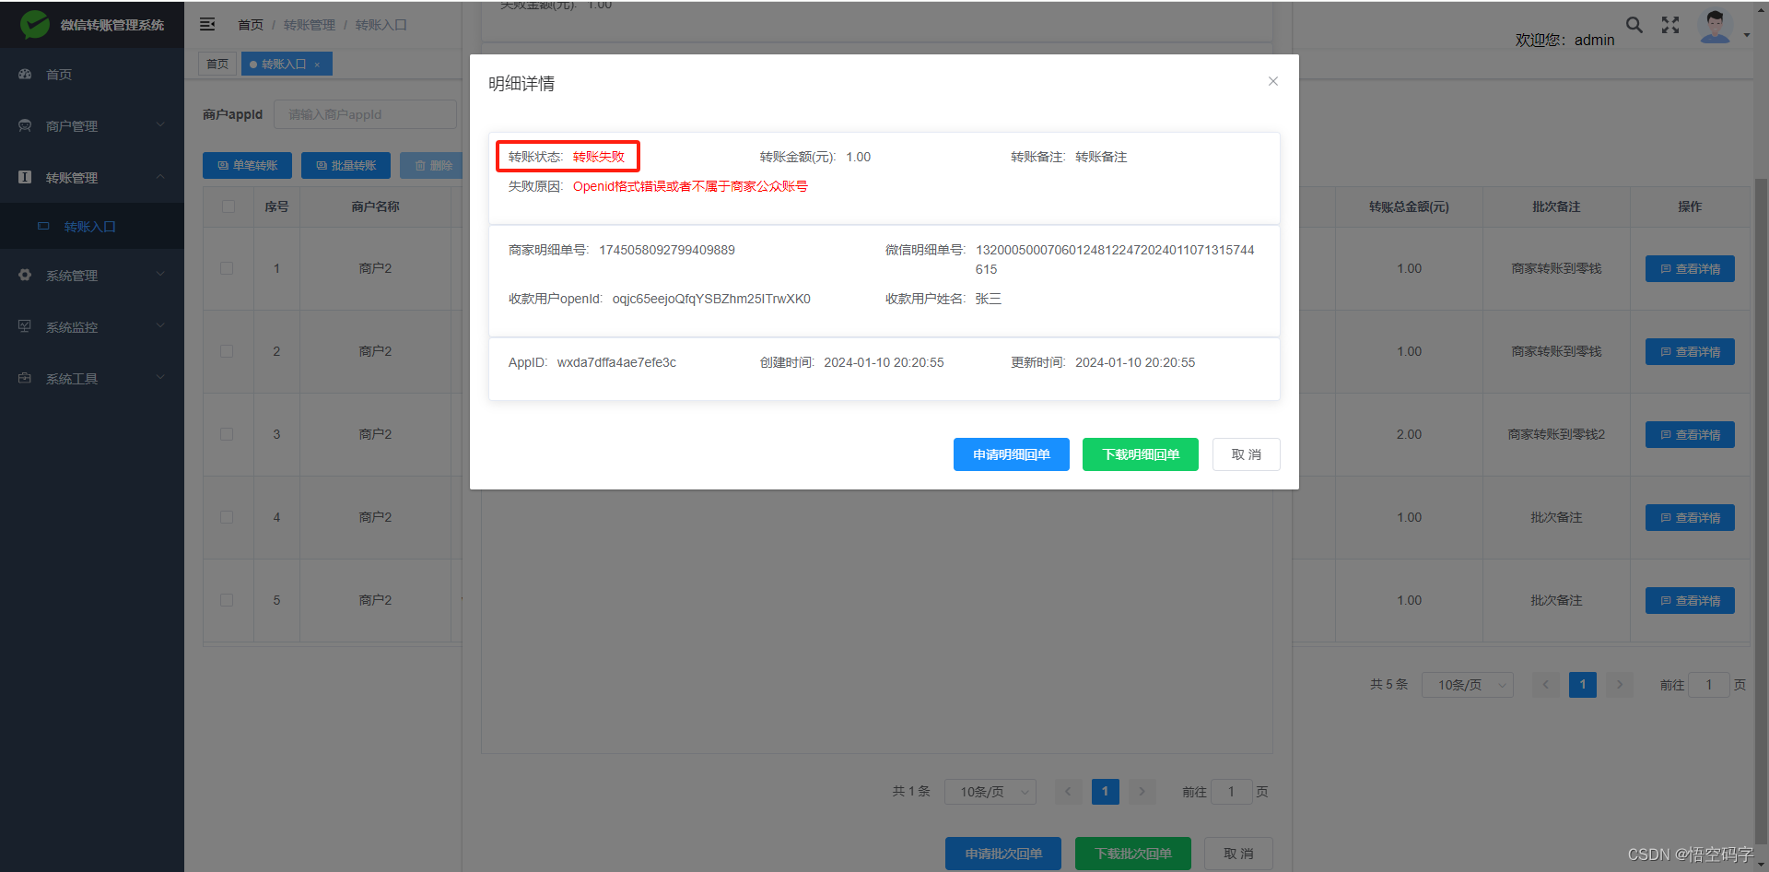
Task: Check the row 4 checkbox
Action: click(x=227, y=517)
